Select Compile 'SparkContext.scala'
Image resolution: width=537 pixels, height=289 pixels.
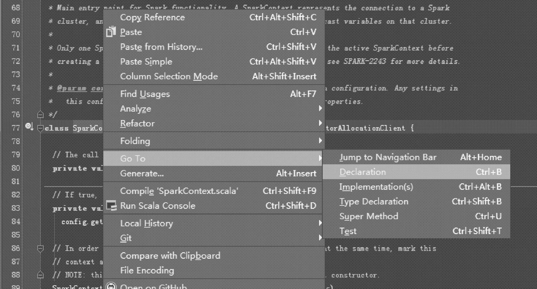pos(179,191)
